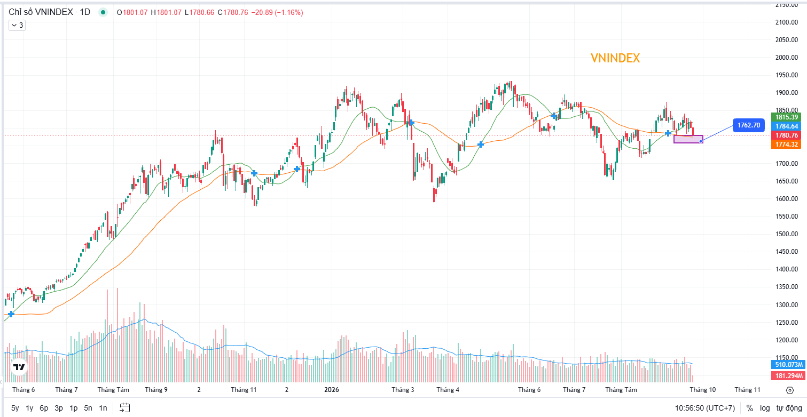Viewport: 807px width, 417px height.
Task: Open the go-to-date calendar icon
Action: tap(124, 408)
